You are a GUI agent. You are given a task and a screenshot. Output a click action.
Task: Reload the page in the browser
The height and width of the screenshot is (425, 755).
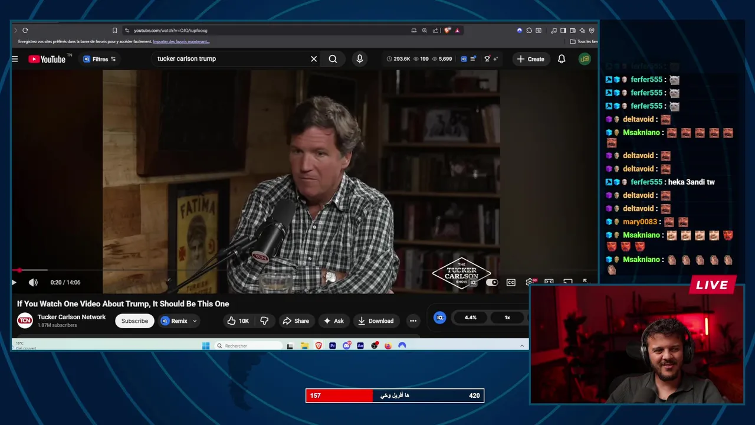tap(25, 30)
